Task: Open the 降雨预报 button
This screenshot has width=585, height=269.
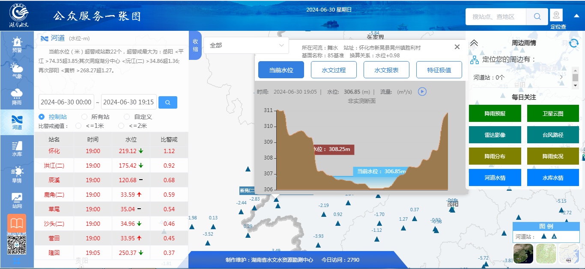Action: point(495,113)
